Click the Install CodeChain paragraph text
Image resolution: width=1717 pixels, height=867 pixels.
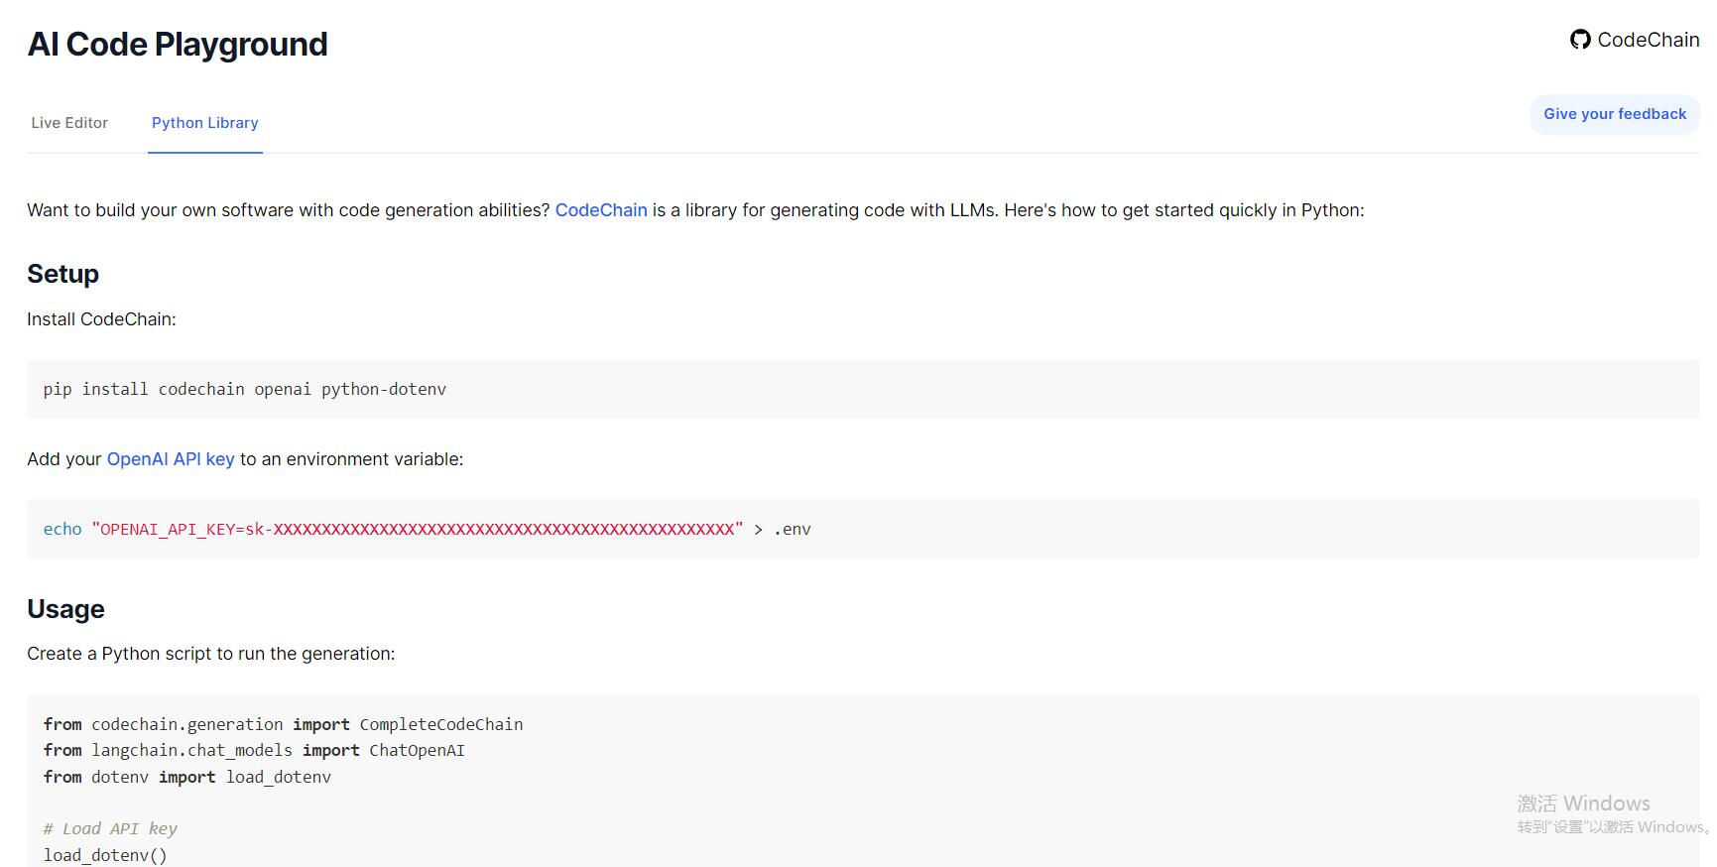pos(101,319)
